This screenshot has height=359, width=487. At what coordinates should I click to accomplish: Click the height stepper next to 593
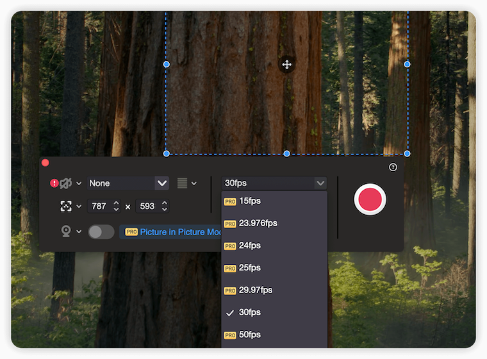coord(165,206)
